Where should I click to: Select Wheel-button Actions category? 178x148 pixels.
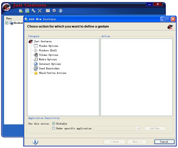53,73
